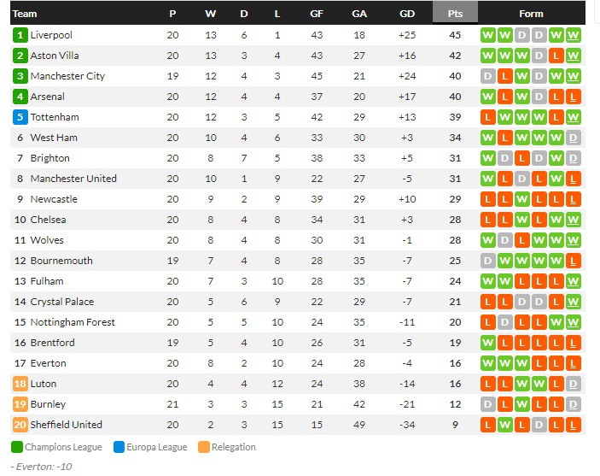600x476 pixels.
Task: Open the Nottingham Forest team link
Action: (73, 322)
